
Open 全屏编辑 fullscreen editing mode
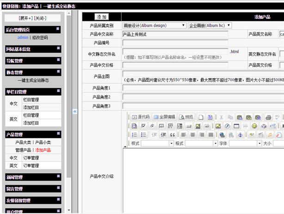tap(164, 117)
